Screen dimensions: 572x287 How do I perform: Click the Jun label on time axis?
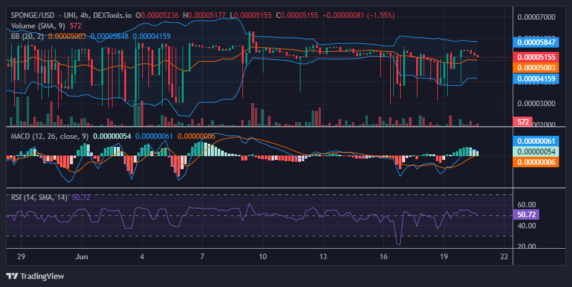click(x=82, y=256)
